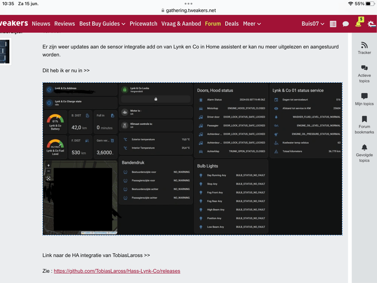Screen dimensions: 377x283
Task: Click the Alarm Status icon
Action: pyautogui.click(x=201, y=100)
